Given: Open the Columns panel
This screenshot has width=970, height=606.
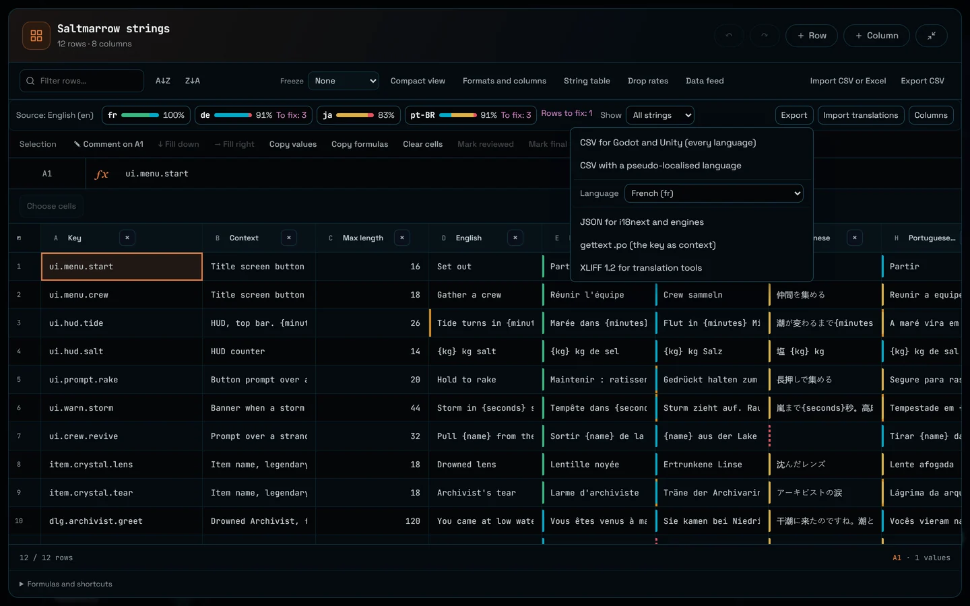Looking at the screenshot, I should (x=931, y=115).
